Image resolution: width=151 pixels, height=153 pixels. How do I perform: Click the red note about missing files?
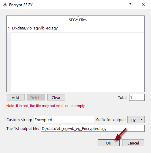point(46,106)
